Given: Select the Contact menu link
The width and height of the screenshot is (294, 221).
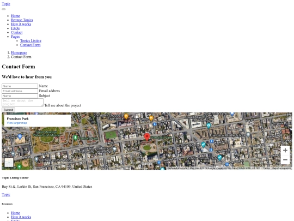Looking at the screenshot, I should (17, 32).
